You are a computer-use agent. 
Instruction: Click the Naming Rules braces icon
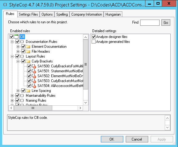[22, 100]
